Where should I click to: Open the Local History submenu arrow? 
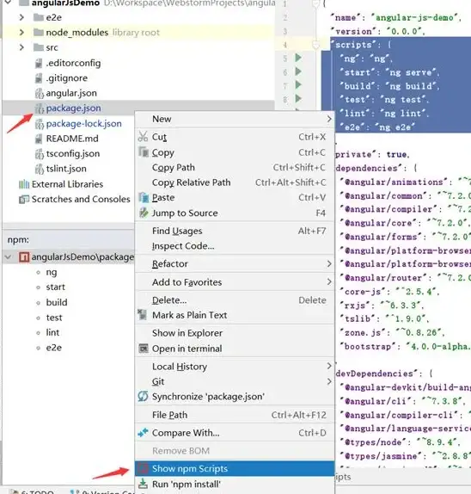(329, 366)
